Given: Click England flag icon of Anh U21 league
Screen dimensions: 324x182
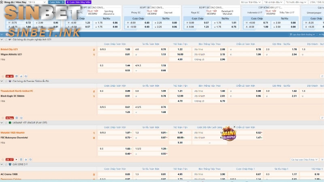Looking at the screenshot, I should click(10, 39).
